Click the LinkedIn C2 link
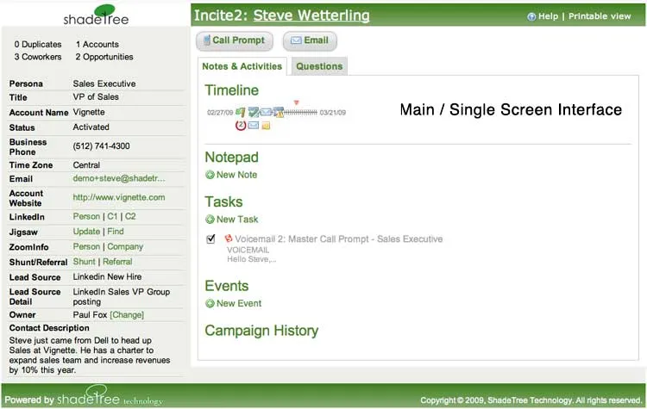 [130, 216]
